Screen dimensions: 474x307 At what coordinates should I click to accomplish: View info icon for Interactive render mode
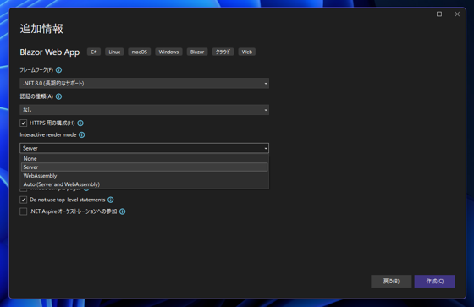(x=82, y=135)
